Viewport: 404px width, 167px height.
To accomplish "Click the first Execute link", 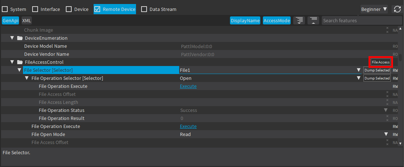I will pyautogui.click(x=188, y=86).
